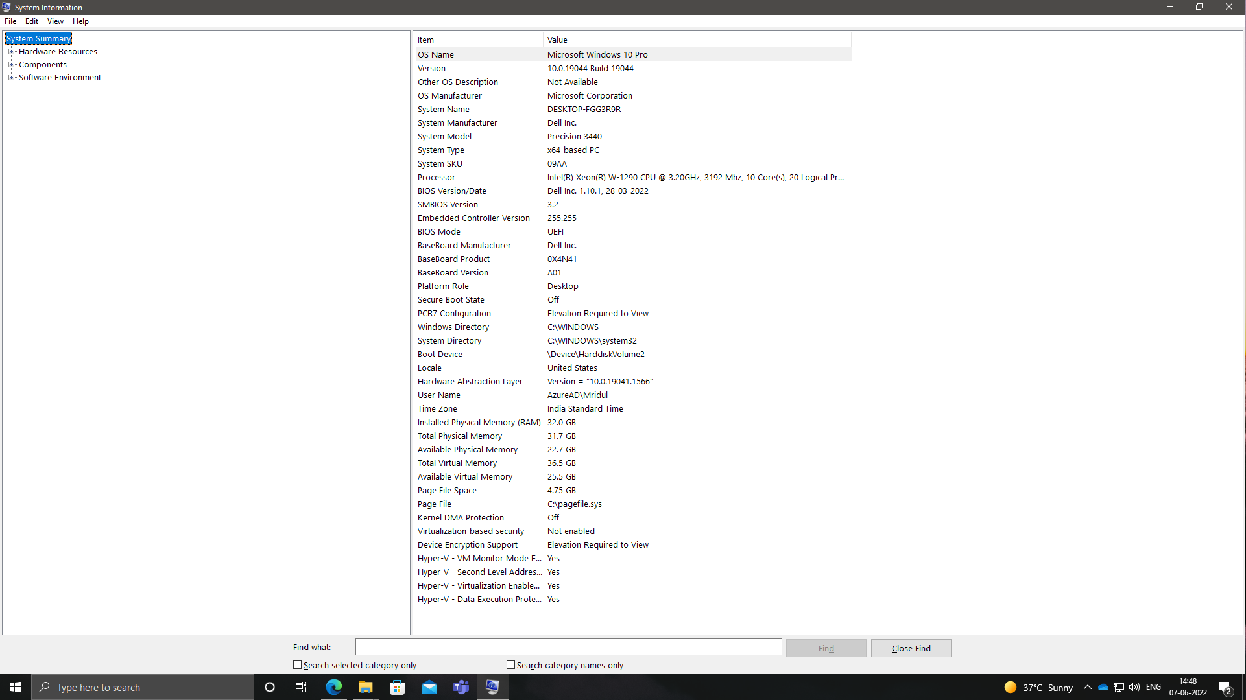
Task: Expand the Hardware Resources node
Action: click(11, 52)
